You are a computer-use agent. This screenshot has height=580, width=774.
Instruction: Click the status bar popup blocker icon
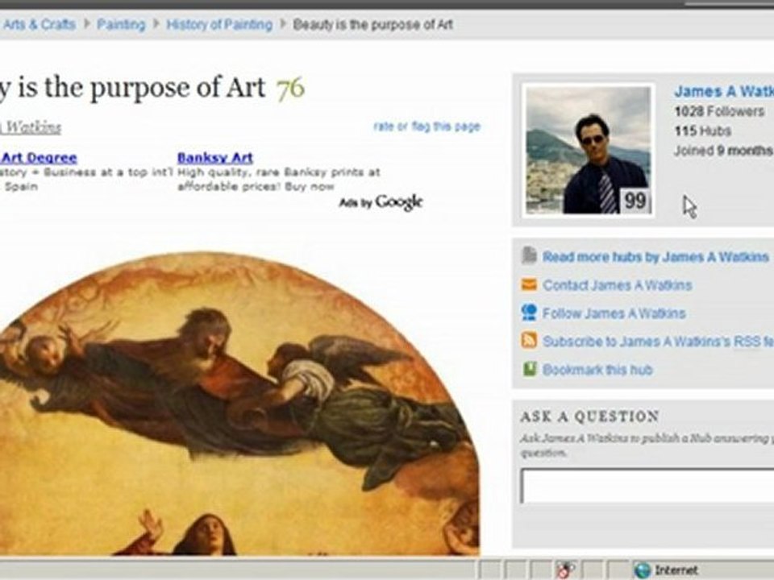click(x=565, y=570)
